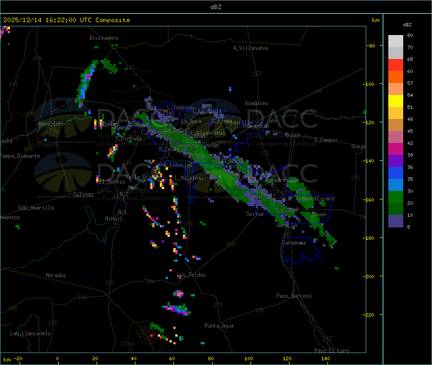432x365 pixels.
Task: Click the 2025/12/14 16:22:00 UTC Composite timestamp
Action: pyautogui.click(x=66, y=20)
